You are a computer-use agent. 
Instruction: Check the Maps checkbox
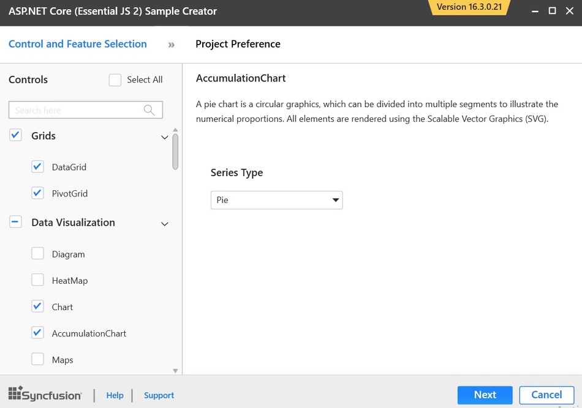(37, 359)
